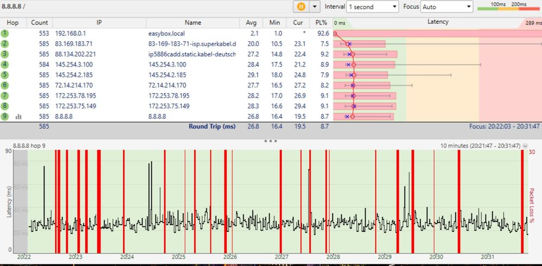Viewport: 542px width, 266px height.
Task: Click the Hop column header
Action: coord(13,22)
